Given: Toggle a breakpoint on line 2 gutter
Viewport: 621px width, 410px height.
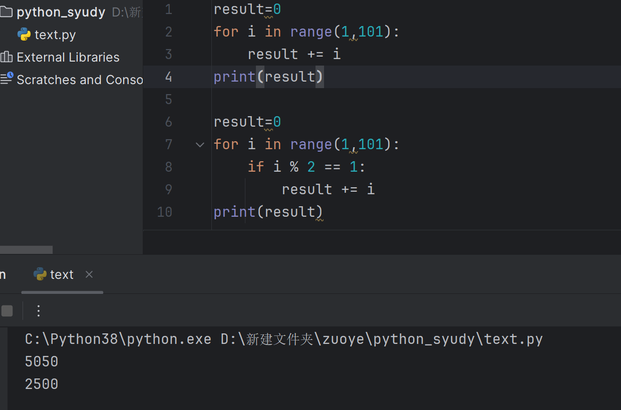Looking at the screenshot, I should 188,31.
